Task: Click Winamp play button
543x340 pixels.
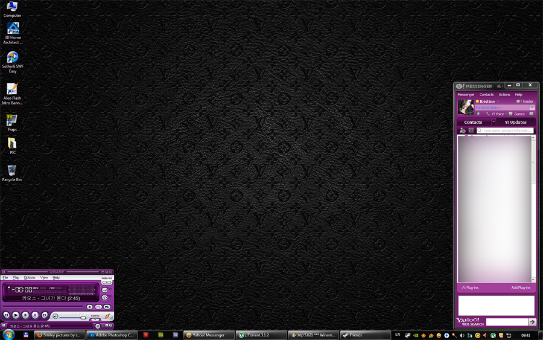Action: pos(16,315)
